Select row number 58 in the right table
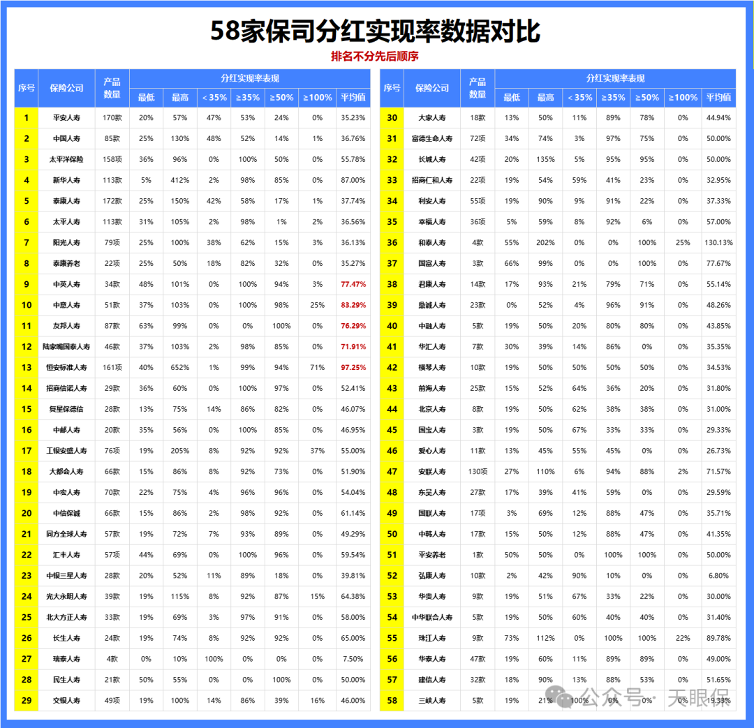Image resolution: width=754 pixels, height=728 pixels. pyautogui.click(x=392, y=700)
